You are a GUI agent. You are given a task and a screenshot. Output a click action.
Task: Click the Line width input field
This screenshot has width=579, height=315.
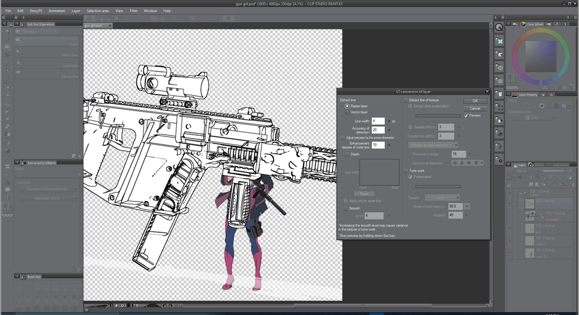[378, 121]
